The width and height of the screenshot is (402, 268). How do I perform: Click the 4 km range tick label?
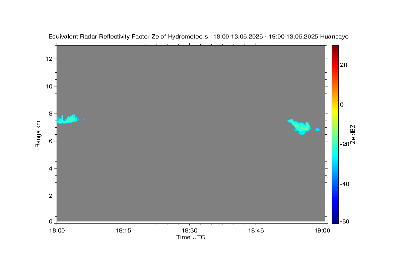[51, 169]
